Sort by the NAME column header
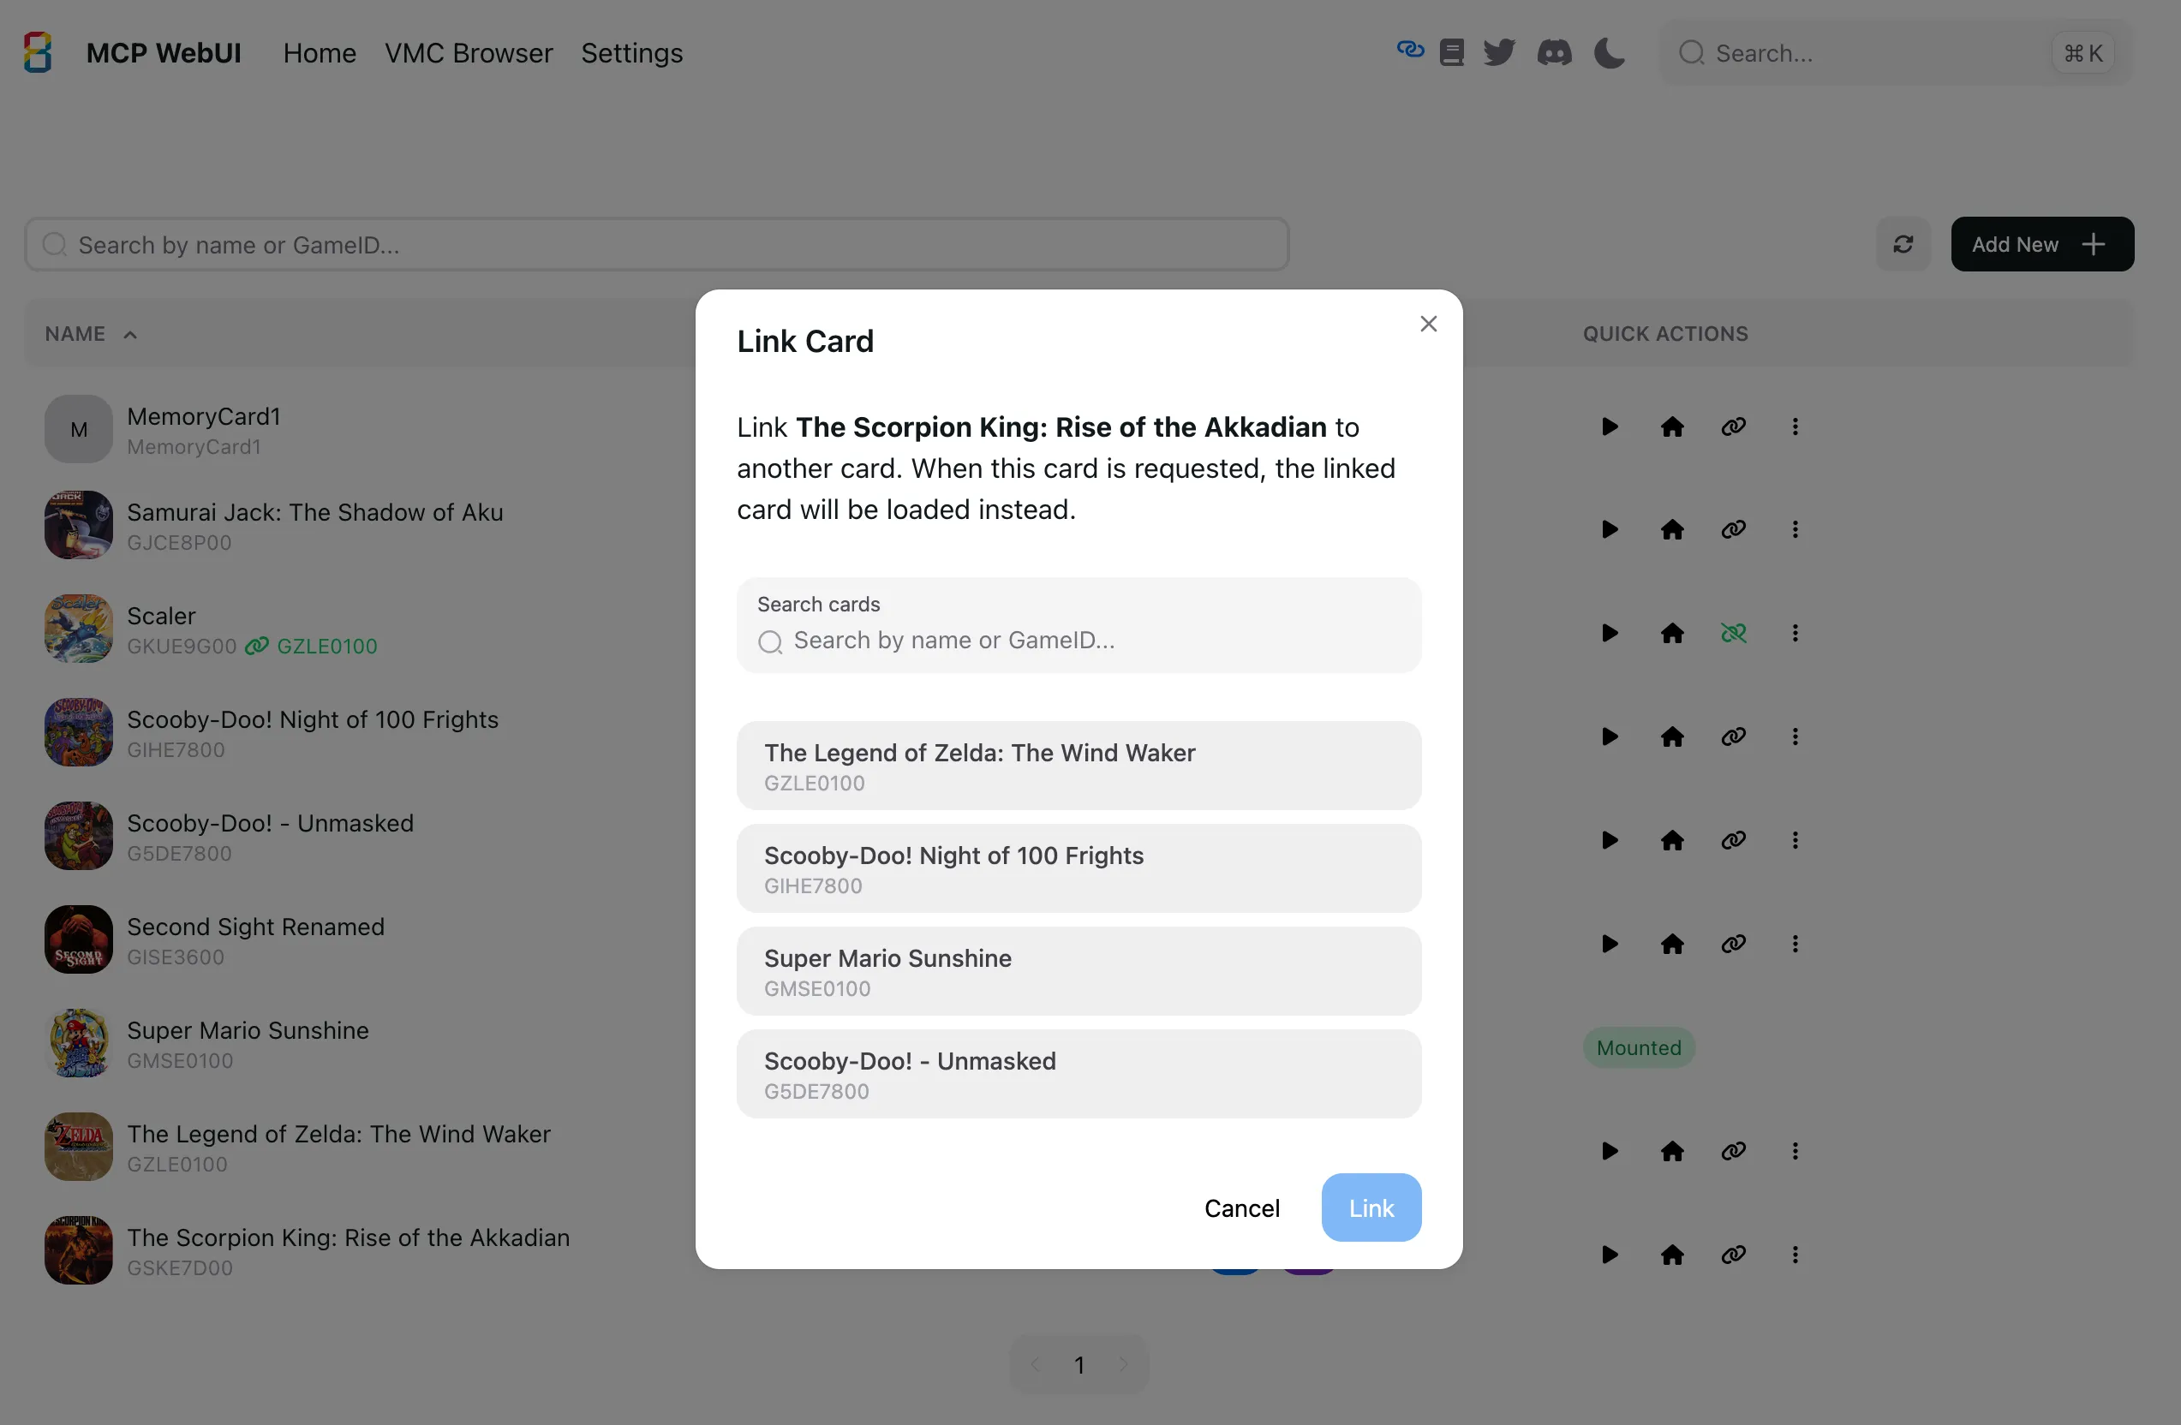The height and width of the screenshot is (1425, 2181). (x=91, y=333)
